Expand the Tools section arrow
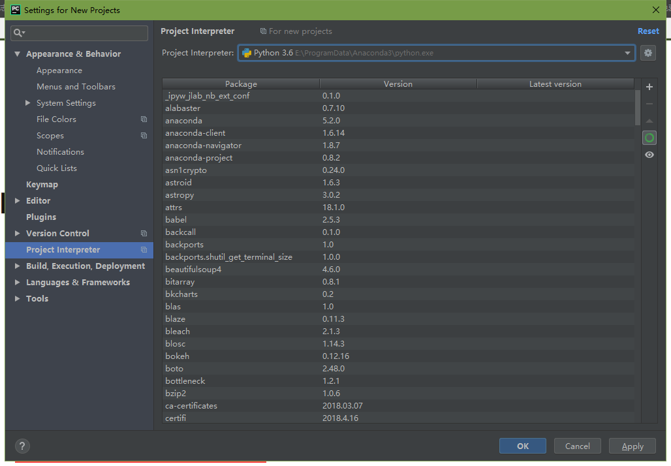The image size is (671, 466). point(17,298)
